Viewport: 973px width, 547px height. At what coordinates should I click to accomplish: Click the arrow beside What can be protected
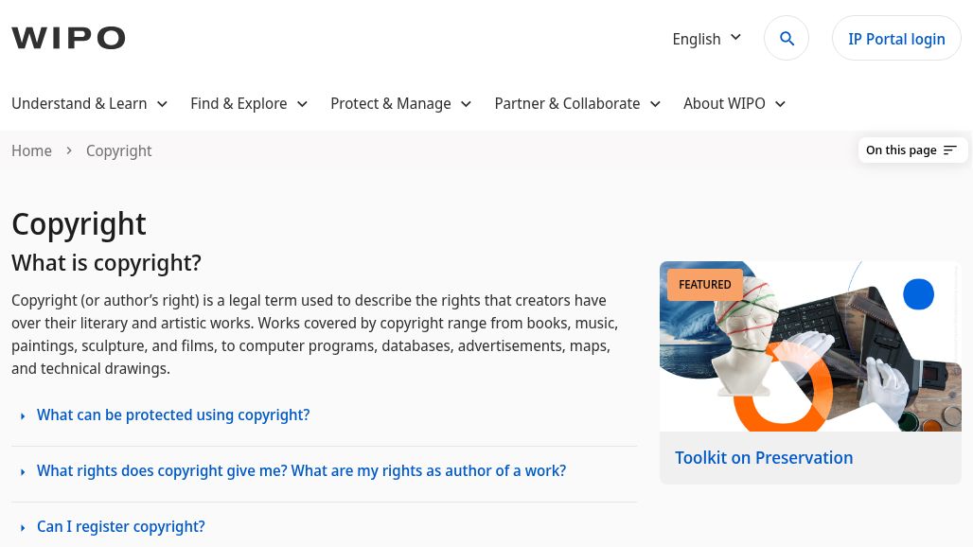23,416
